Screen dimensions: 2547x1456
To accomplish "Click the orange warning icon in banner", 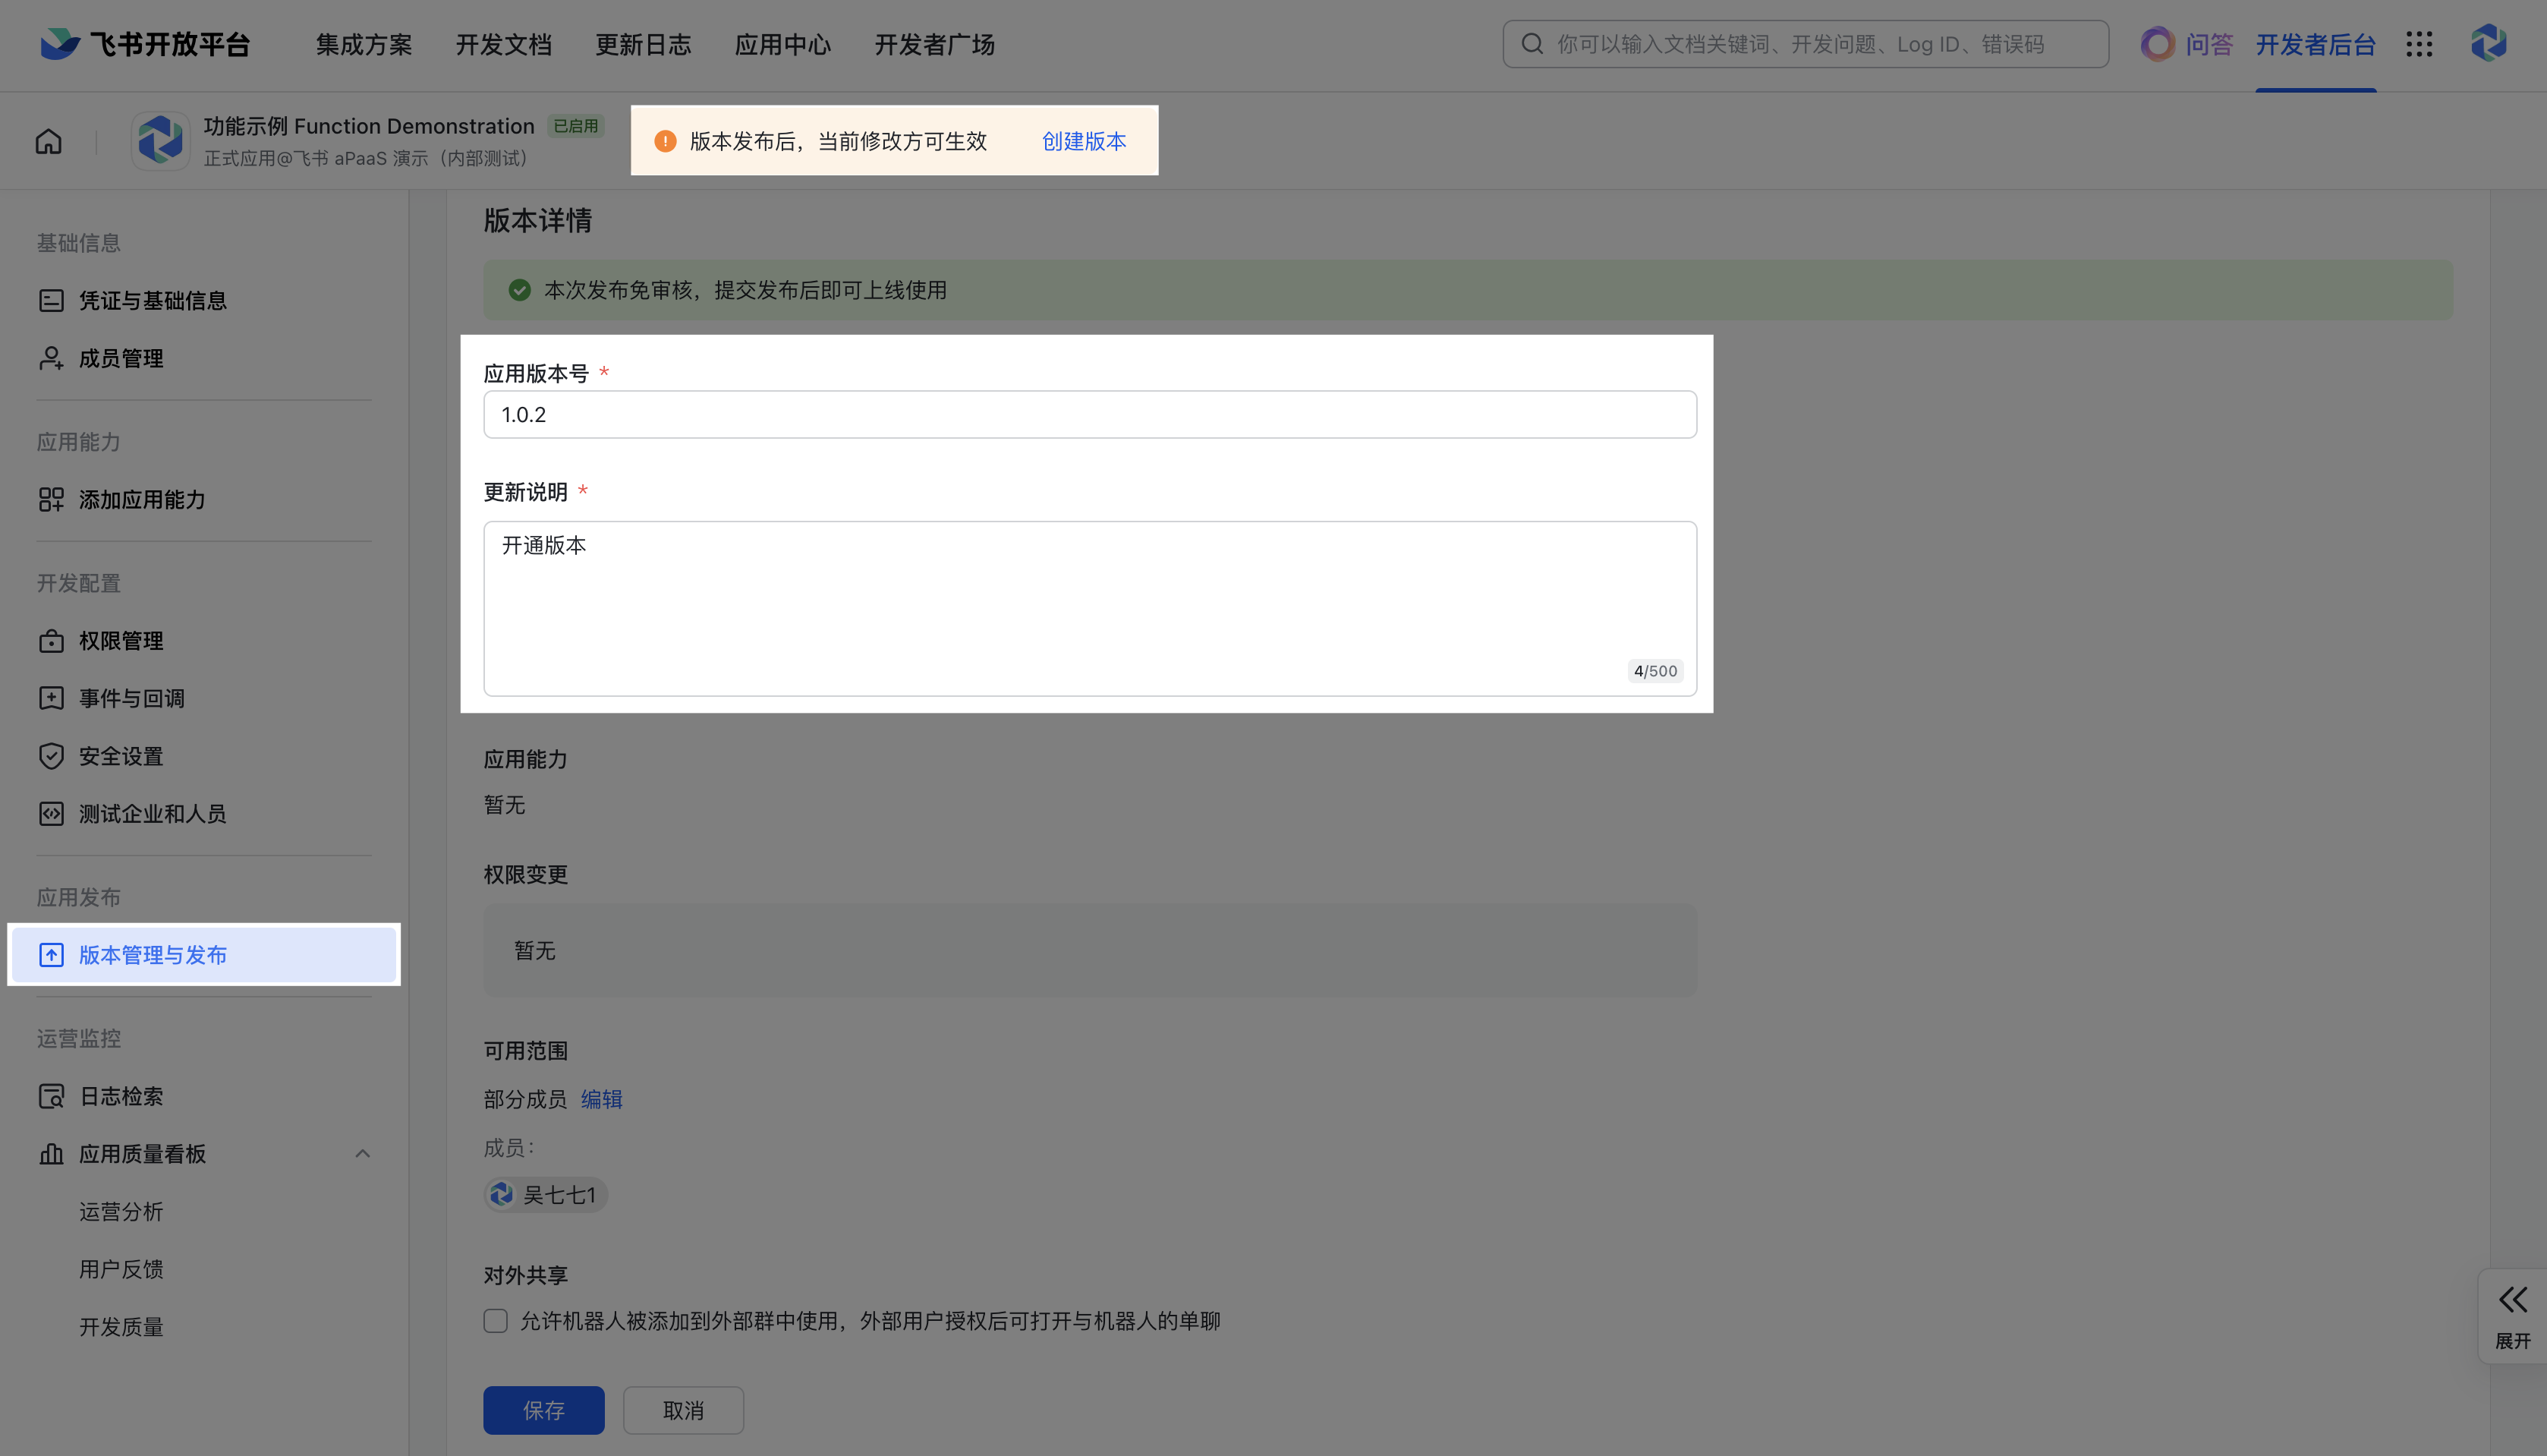I will 665,141.
